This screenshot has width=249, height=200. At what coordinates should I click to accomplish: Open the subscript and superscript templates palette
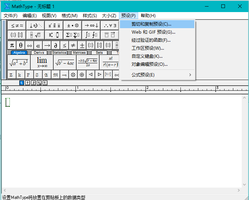pos(54,35)
